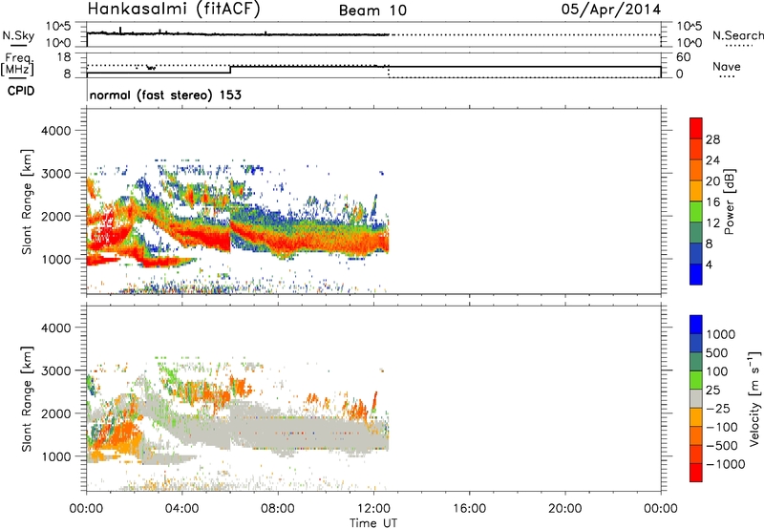Click the 'Power [dB]' colorbar label
This screenshot has width=764, height=529.
point(729,201)
